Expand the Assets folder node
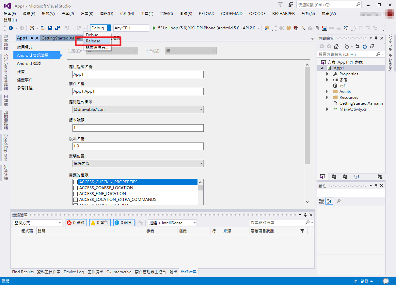Screen dimensions: 396x285 [327, 92]
